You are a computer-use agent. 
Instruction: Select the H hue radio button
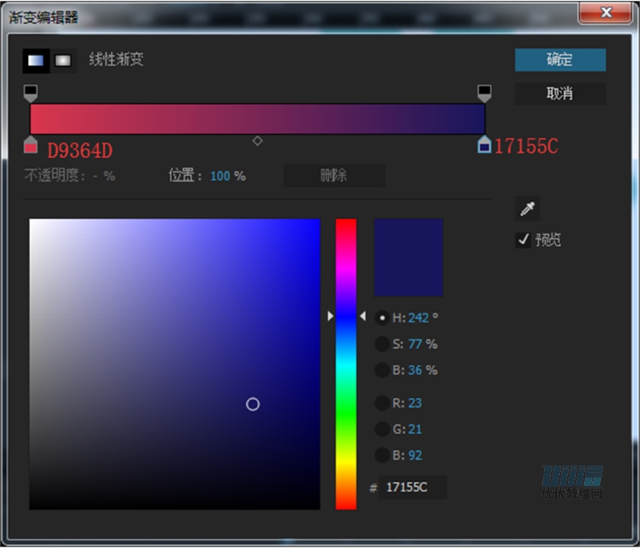coord(382,318)
